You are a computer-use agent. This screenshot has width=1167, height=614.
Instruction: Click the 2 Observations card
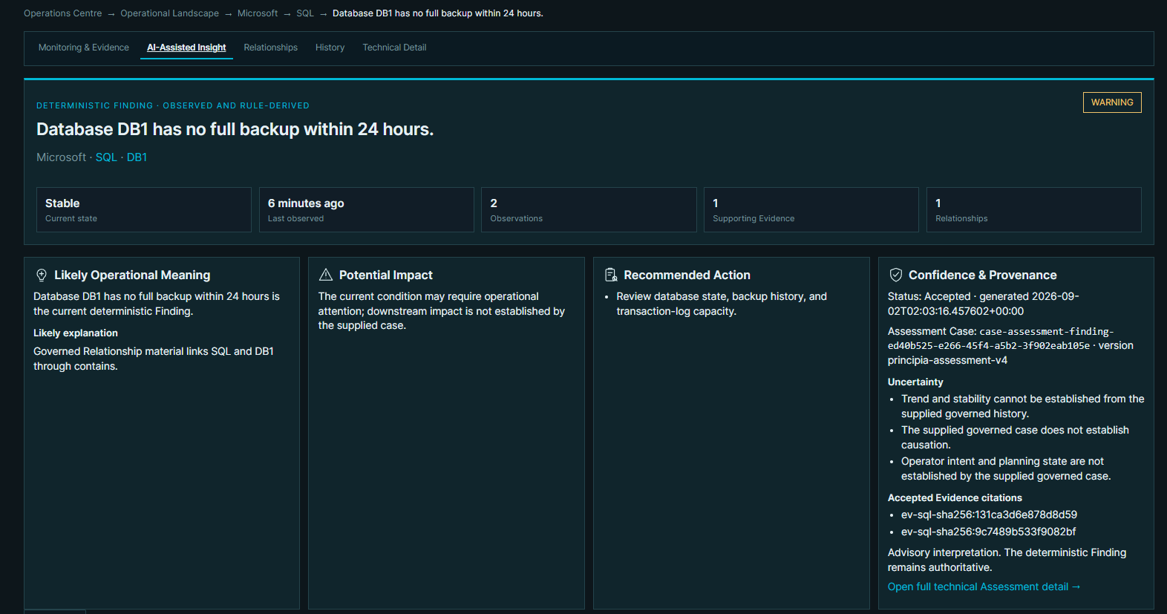(589, 209)
